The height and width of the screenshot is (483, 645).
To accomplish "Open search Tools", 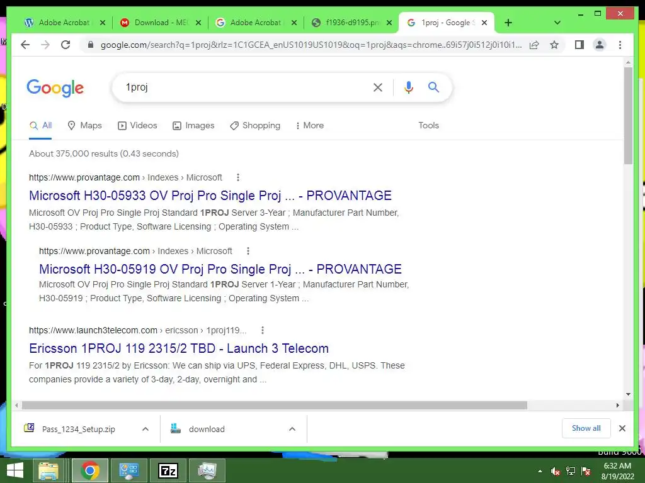I will (428, 126).
